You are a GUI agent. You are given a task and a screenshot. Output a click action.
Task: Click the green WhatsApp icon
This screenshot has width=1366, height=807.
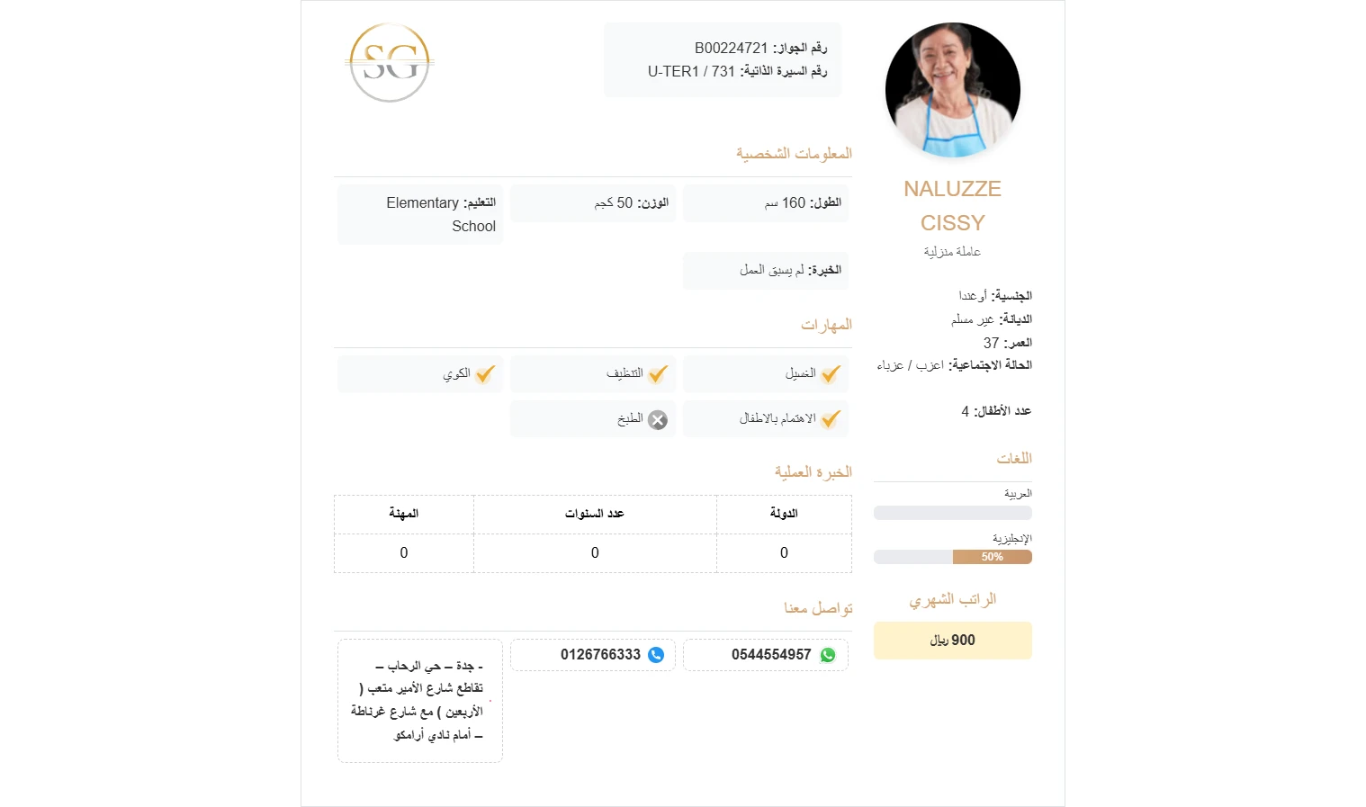tap(828, 655)
